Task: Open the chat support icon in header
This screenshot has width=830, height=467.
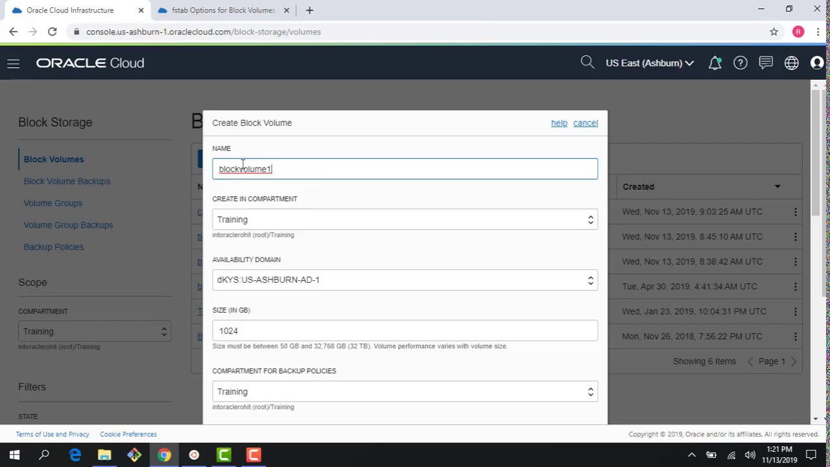Action: (766, 63)
